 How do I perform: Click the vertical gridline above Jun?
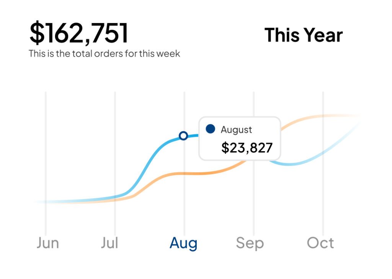(46, 153)
